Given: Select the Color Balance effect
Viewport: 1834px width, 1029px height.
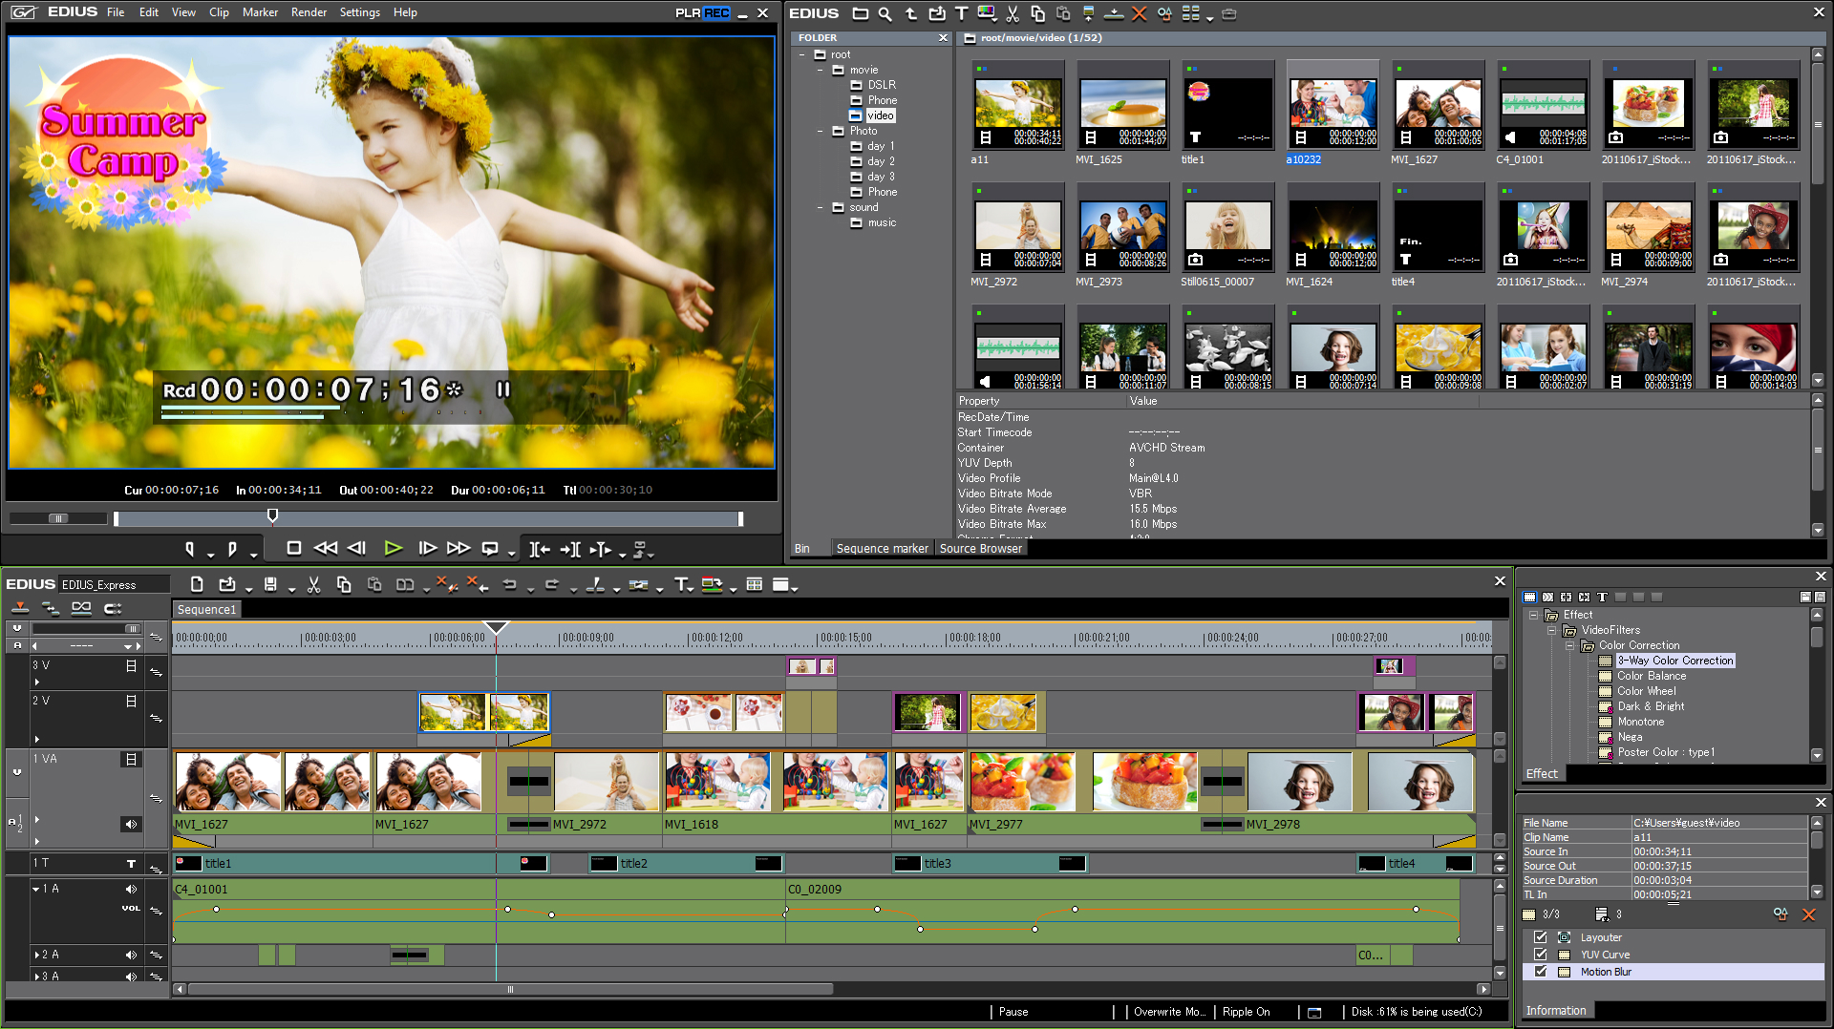Looking at the screenshot, I should tap(1651, 676).
